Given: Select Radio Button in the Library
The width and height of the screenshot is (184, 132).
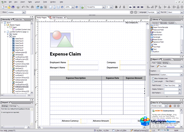Looking at the screenshot, I should click(x=158, y=35).
